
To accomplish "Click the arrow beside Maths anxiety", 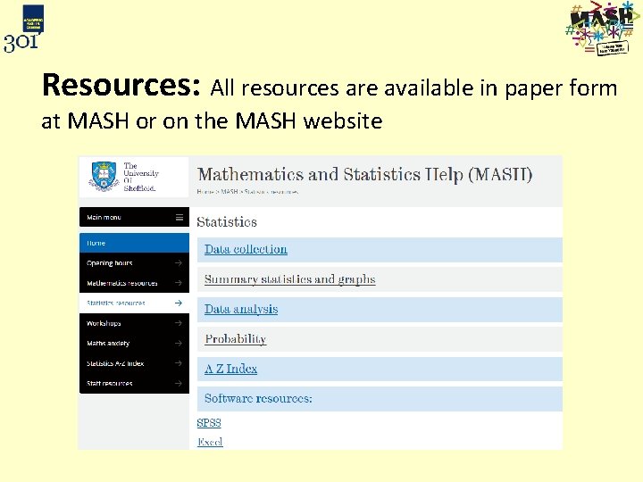I will [179, 343].
